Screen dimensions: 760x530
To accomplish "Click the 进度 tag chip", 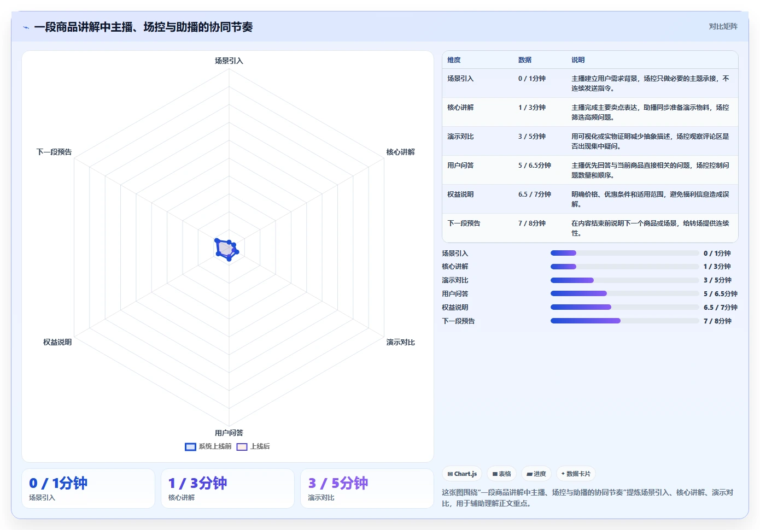I will pos(536,474).
